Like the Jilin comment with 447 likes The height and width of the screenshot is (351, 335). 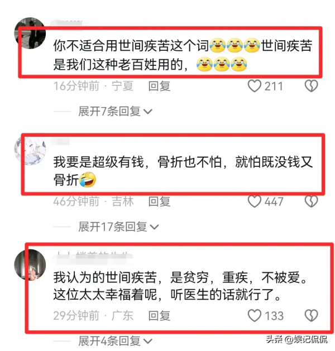[x=255, y=201]
